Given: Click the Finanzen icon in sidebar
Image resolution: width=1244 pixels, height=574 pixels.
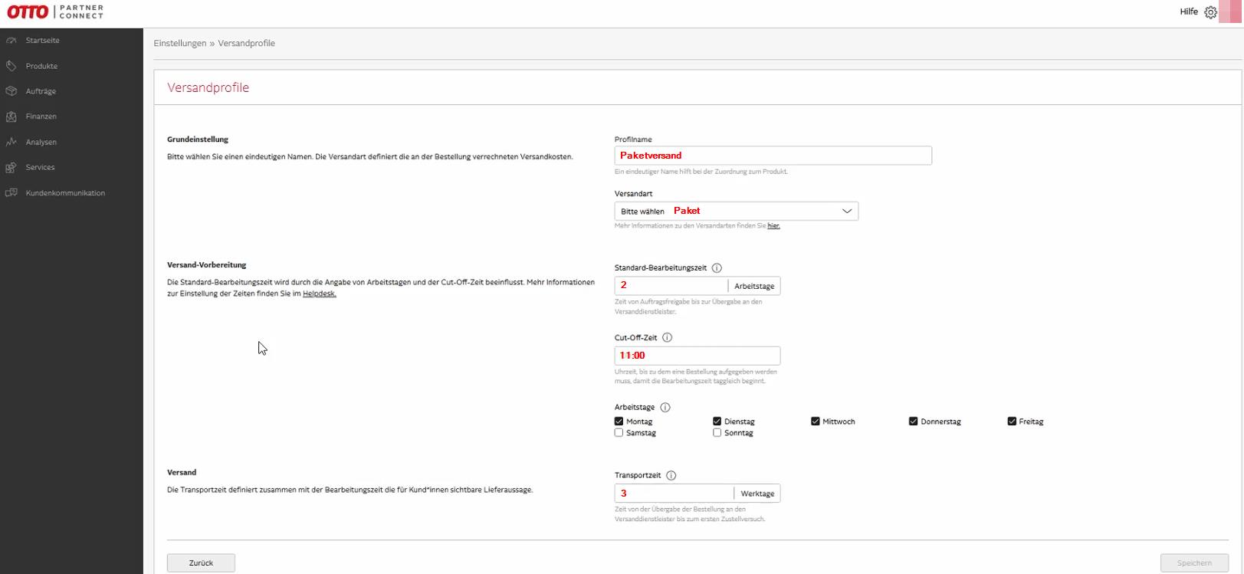Looking at the screenshot, I should [x=11, y=116].
